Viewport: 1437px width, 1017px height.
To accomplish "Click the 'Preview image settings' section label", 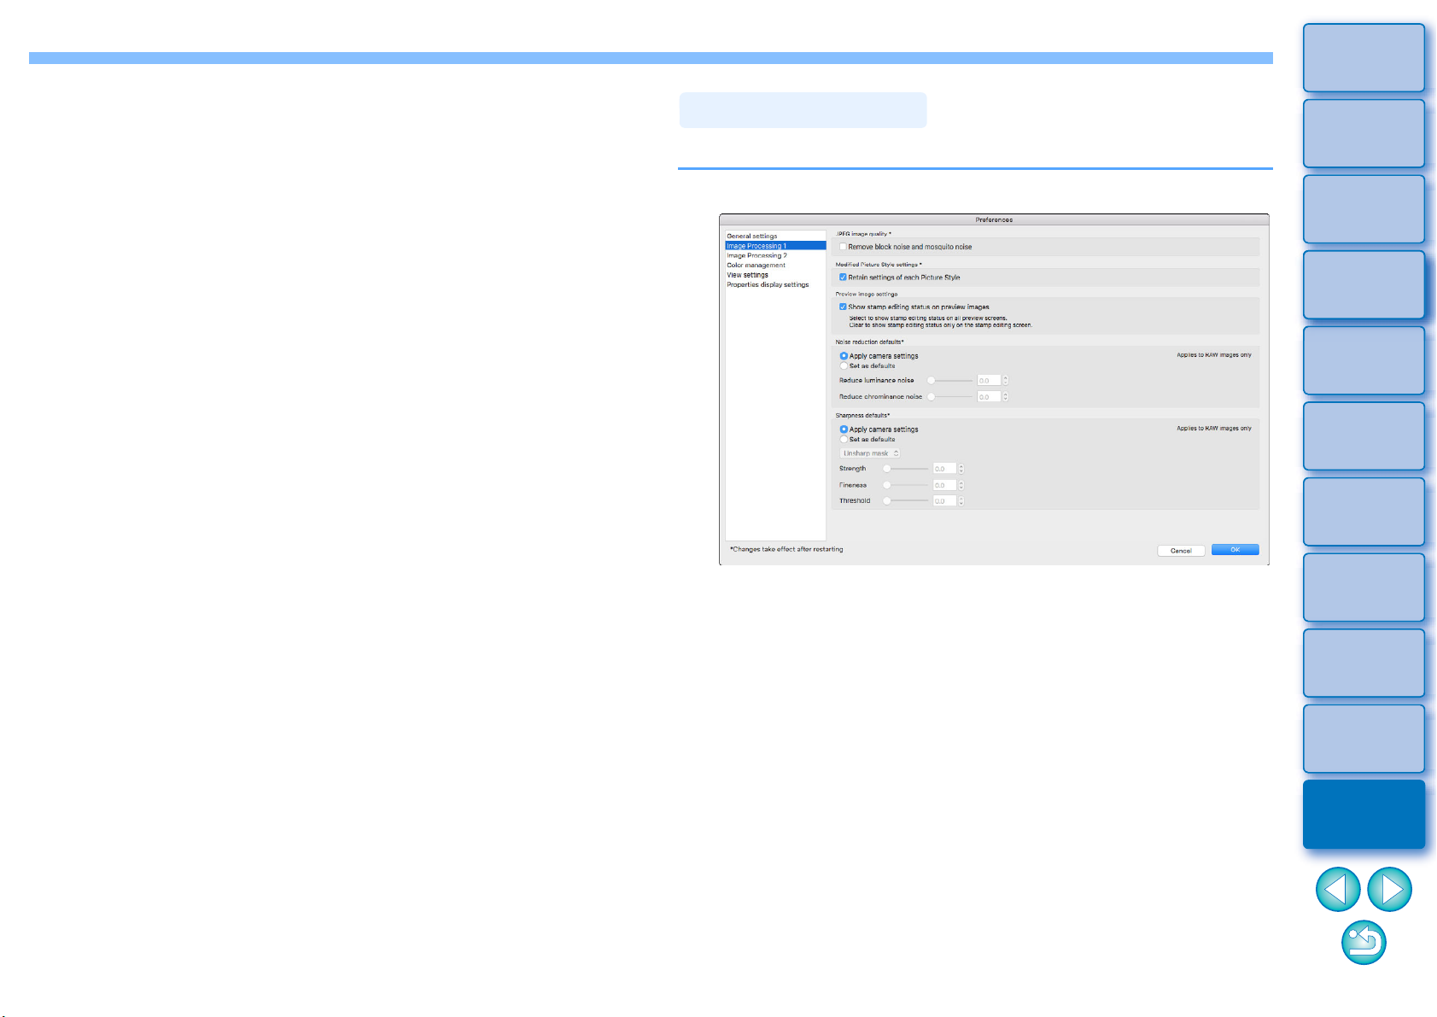I will (867, 294).
